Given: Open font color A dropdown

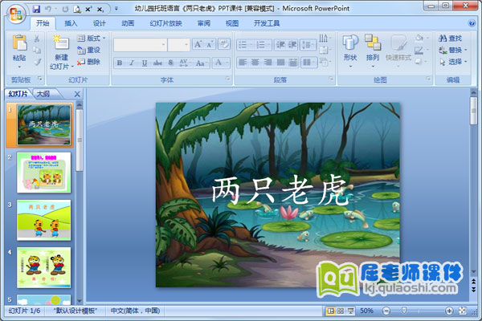Looking at the screenshot, I should click(x=222, y=63).
